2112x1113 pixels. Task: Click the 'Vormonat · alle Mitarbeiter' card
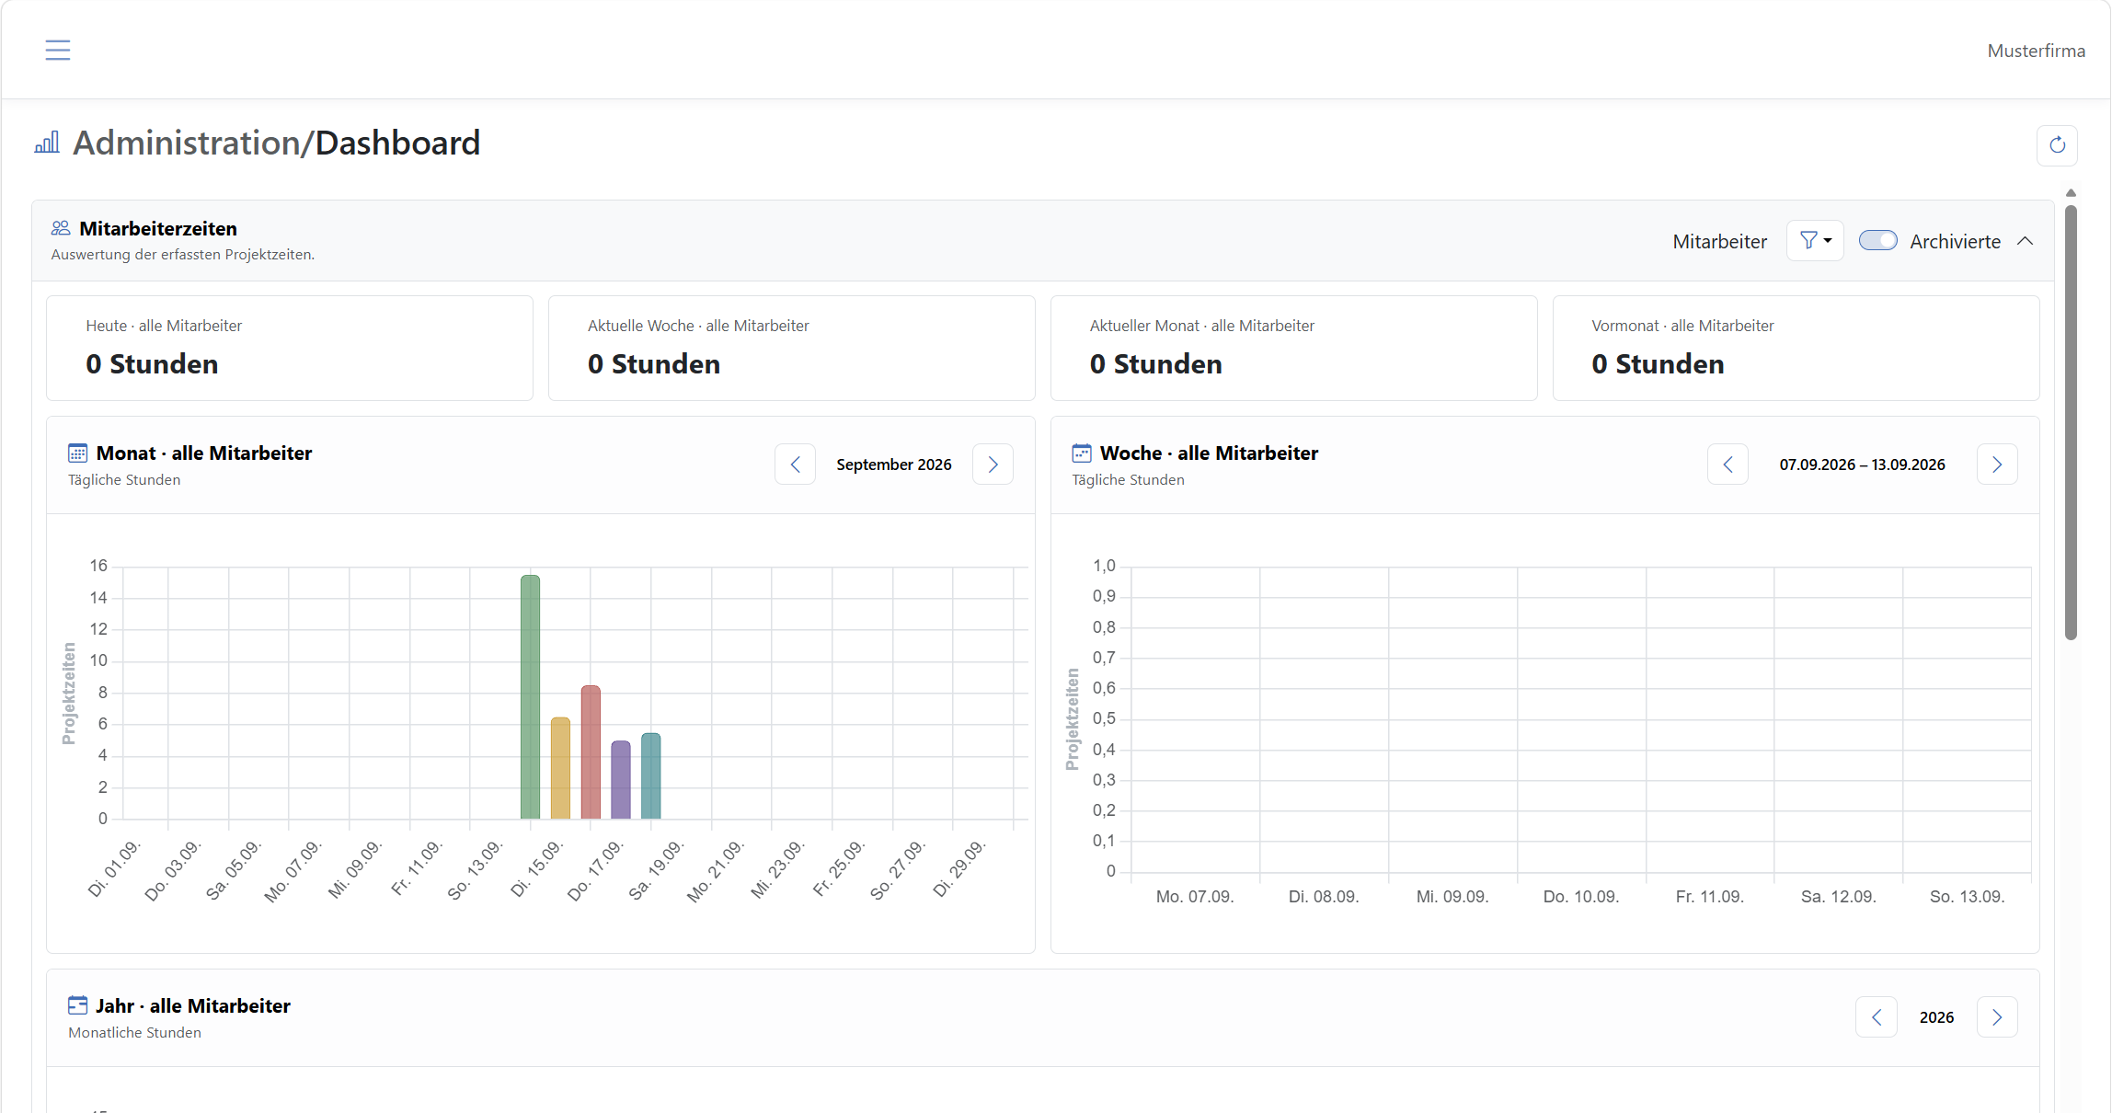[x=1796, y=348]
